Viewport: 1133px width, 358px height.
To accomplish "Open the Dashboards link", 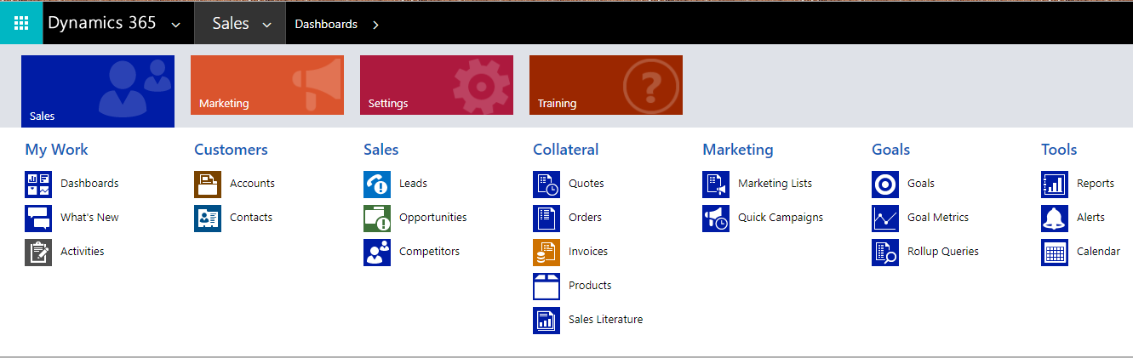I will [x=89, y=184].
